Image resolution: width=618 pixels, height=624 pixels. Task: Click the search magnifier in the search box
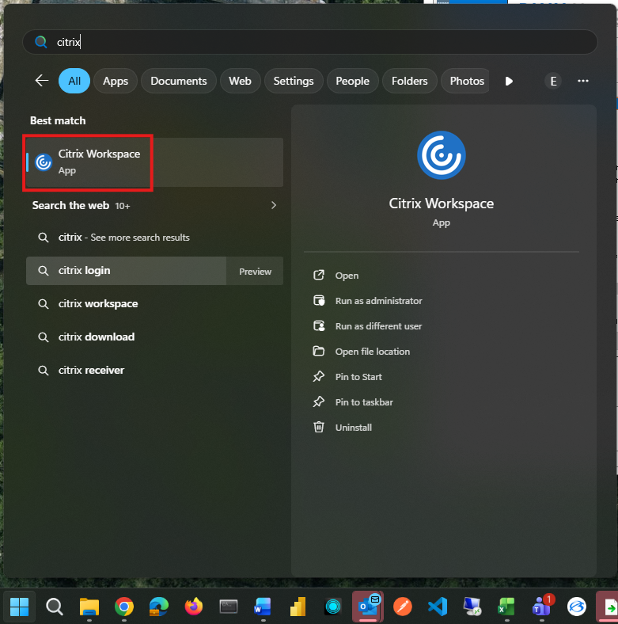click(x=41, y=42)
